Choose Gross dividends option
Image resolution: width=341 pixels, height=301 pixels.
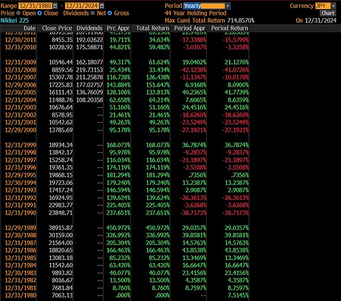coord(110,13)
